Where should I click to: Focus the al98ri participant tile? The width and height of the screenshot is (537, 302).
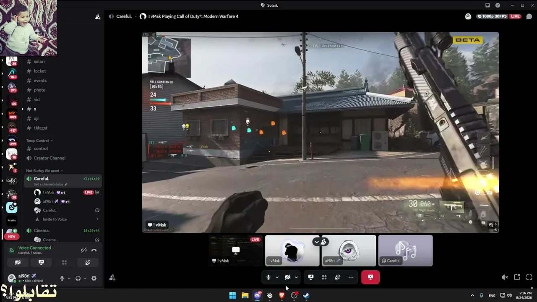tap(349, 250)
